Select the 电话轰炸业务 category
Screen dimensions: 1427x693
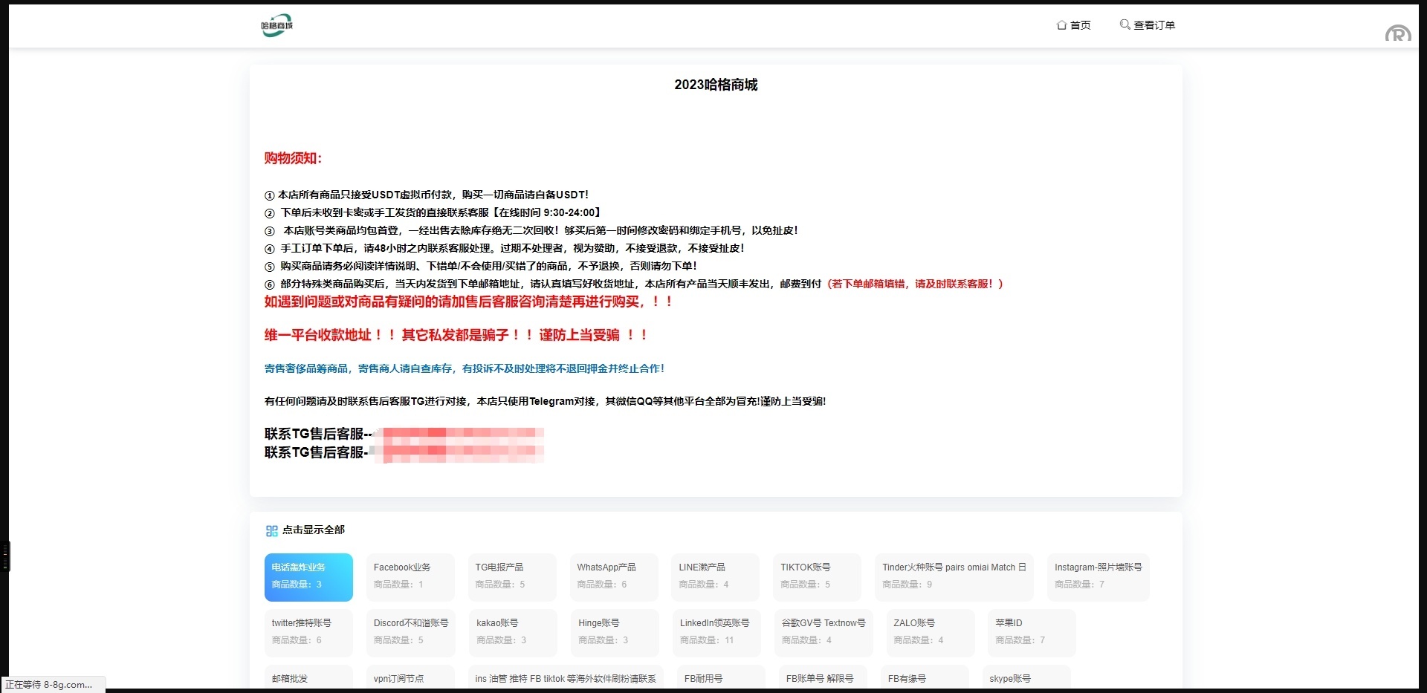point(308,576)
